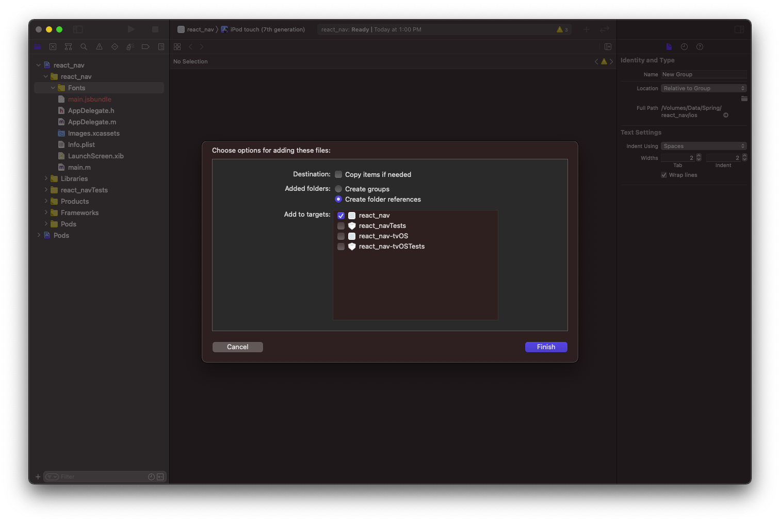Check the react_nav-tvOSTests target checkbox
Viewport: 780px width, 522px height.
coord(341,247)
